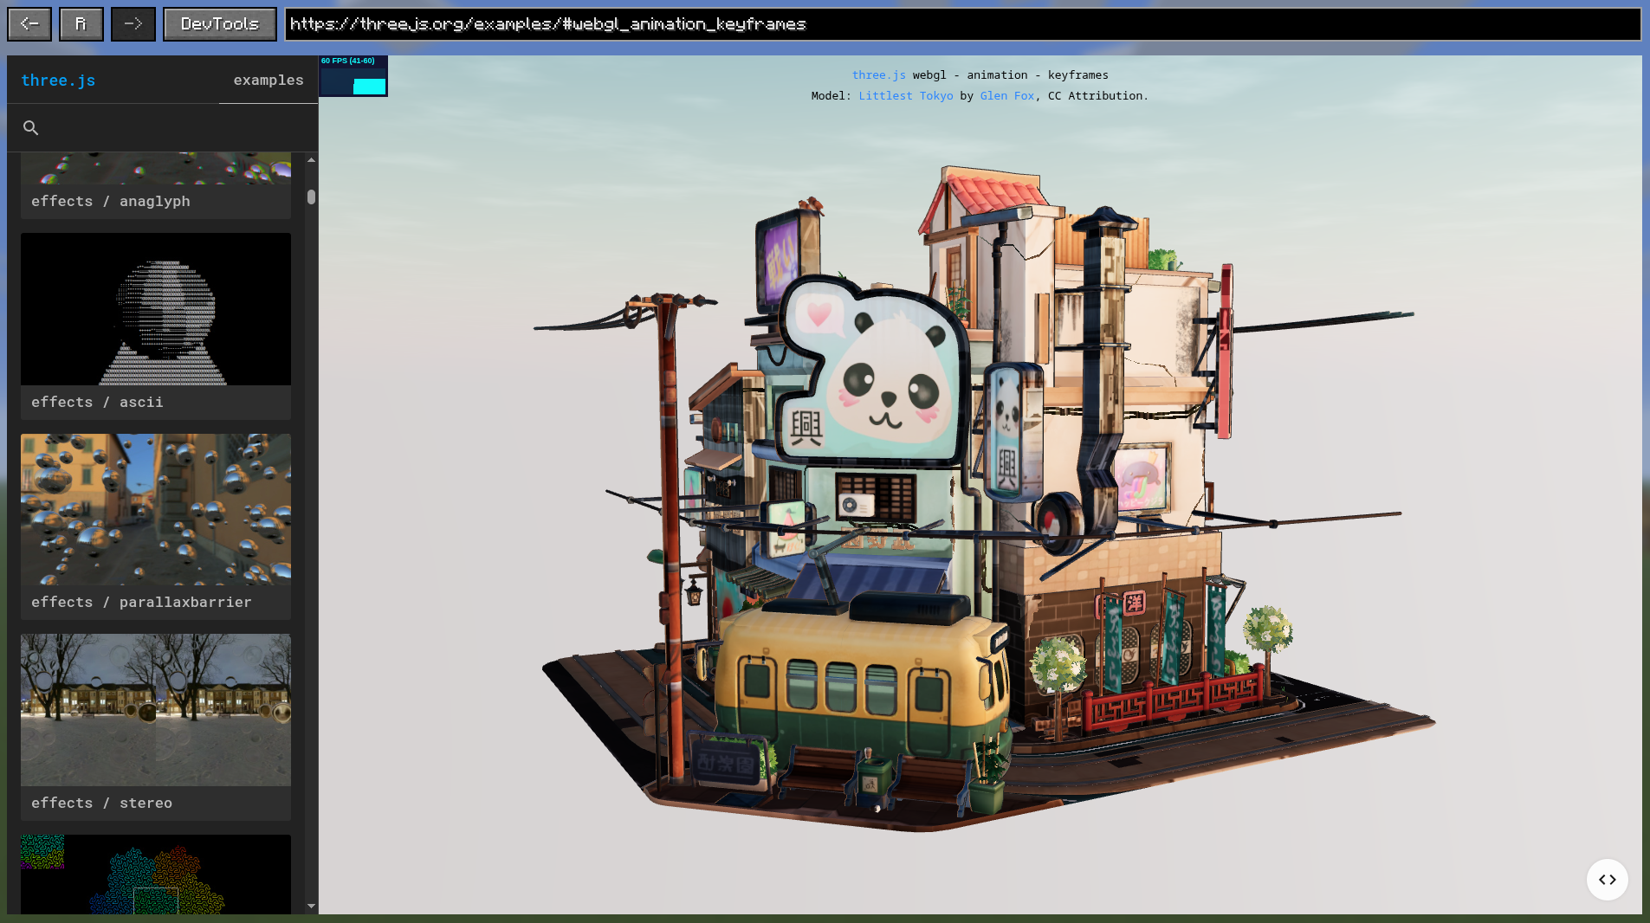Open the effects / stereo label
Viewport: 1650px width, 923px height.
tap(101, 803)
